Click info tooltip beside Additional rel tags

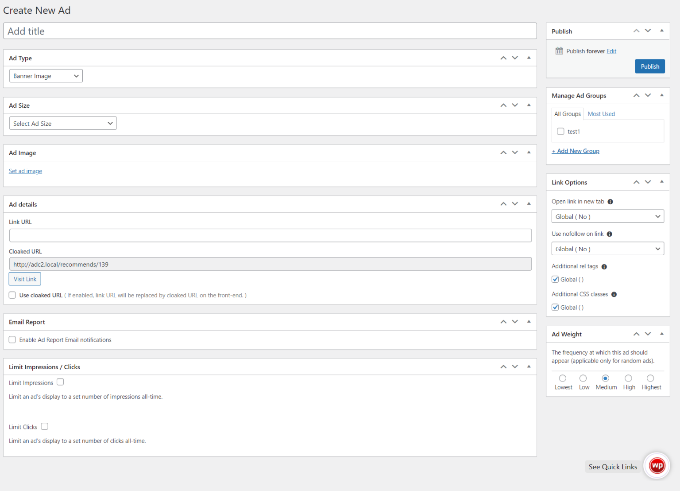coord(604,266)
